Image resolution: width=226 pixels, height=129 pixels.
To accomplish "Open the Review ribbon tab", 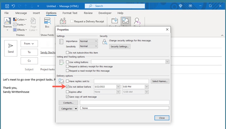I will click(x=88, y=13).
